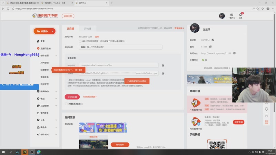The image size is (276, 155).
Task: Open the 直播中 status dropdown
Action: point(45,31)
